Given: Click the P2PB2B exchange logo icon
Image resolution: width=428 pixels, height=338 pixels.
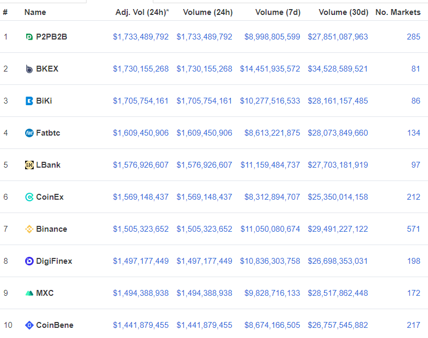Looking at the screenshot, I should coord(29,37).
